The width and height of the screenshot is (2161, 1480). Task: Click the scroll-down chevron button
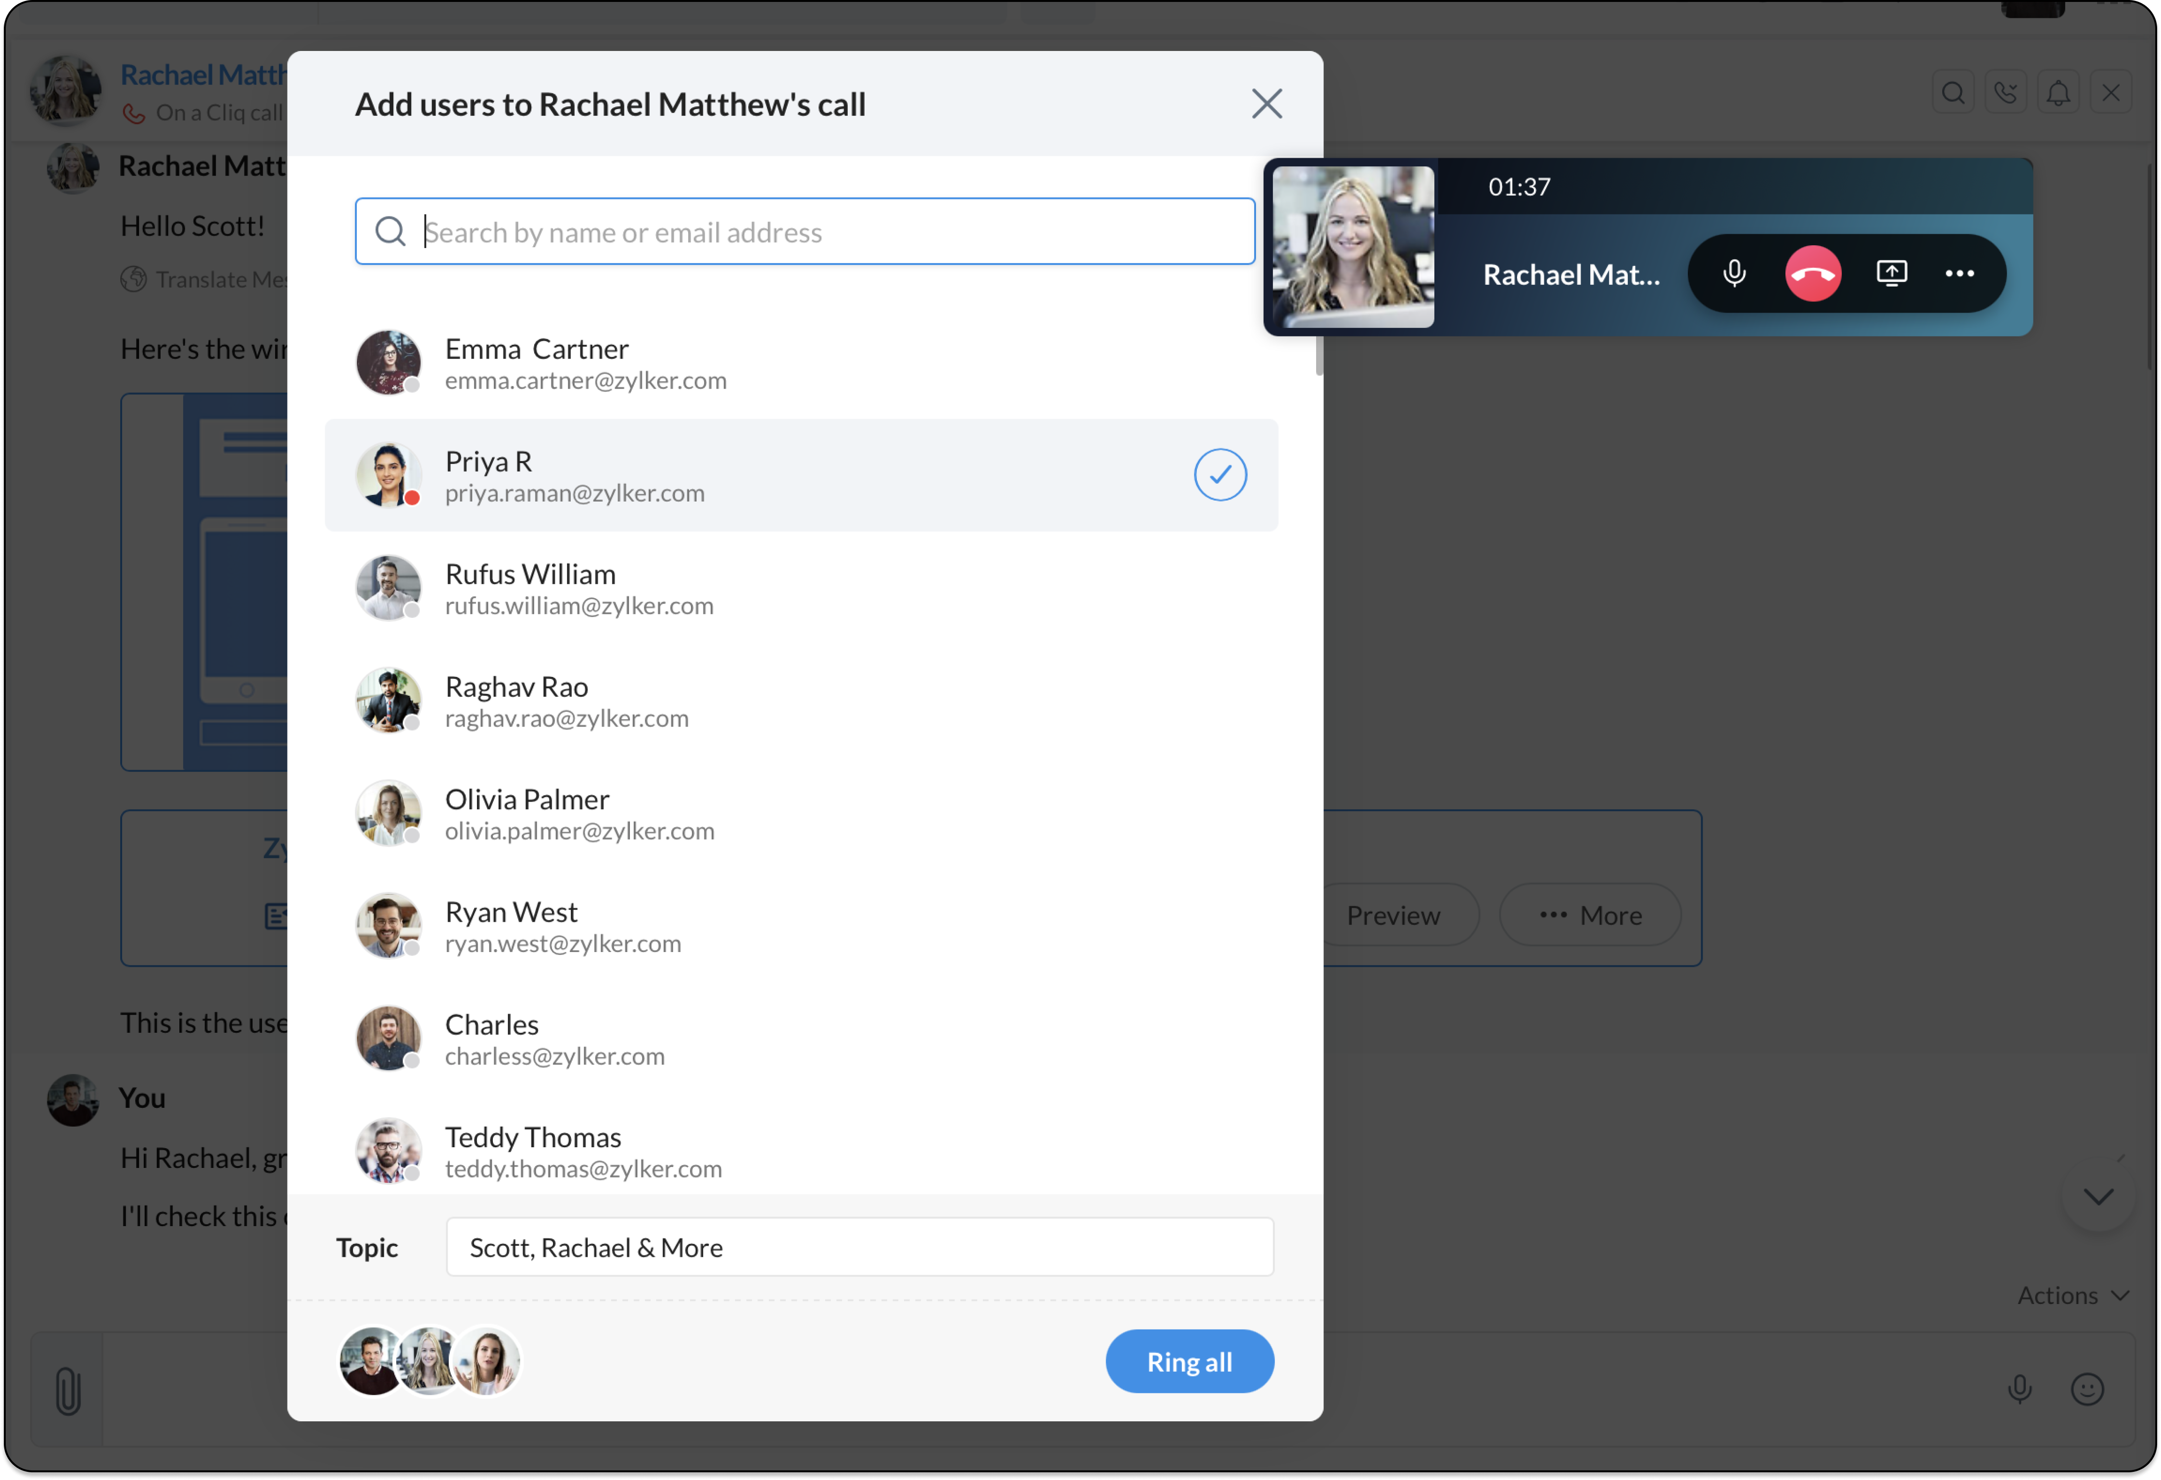pos(2098,1196)
